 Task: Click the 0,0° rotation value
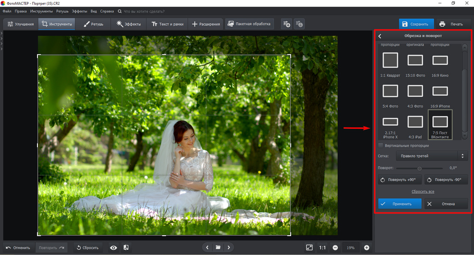tap(453, 168)
